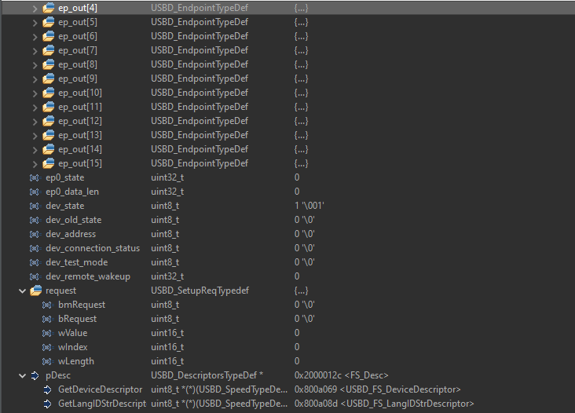The image size is (575, 413).
Task: Click the ep0_state variable icon
Action: [x=35, y=177]
